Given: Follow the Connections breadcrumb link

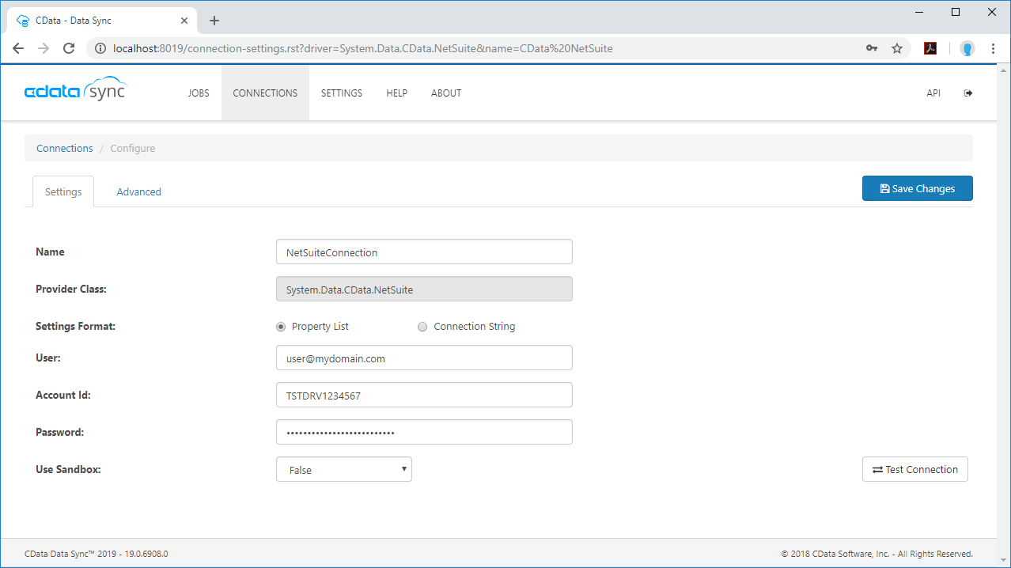Looking at the screenshot, I should 65,148.
